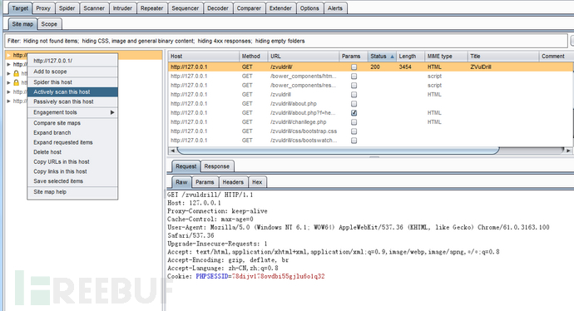Viewport: 574px width, 311px height.
Task: Open the Hex view tab
Action: [x=257, y=182]
